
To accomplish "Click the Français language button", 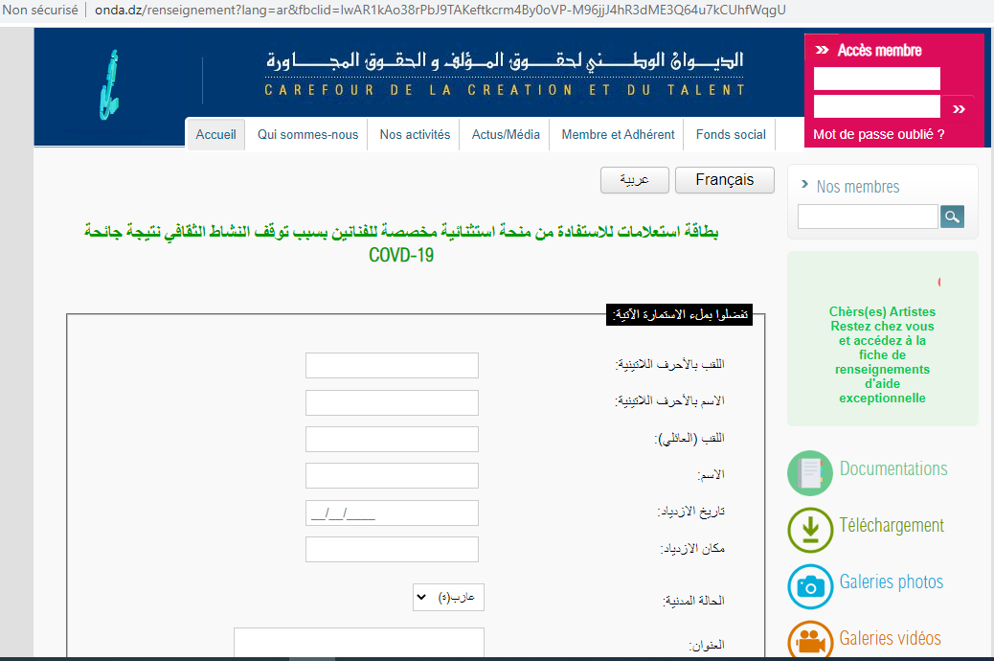I will click(724, 179).
